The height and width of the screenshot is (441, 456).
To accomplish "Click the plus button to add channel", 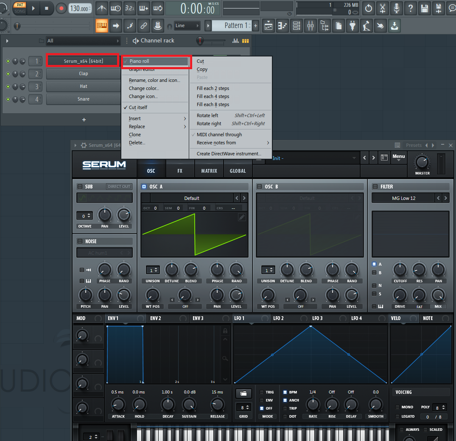I will [84, 120].
